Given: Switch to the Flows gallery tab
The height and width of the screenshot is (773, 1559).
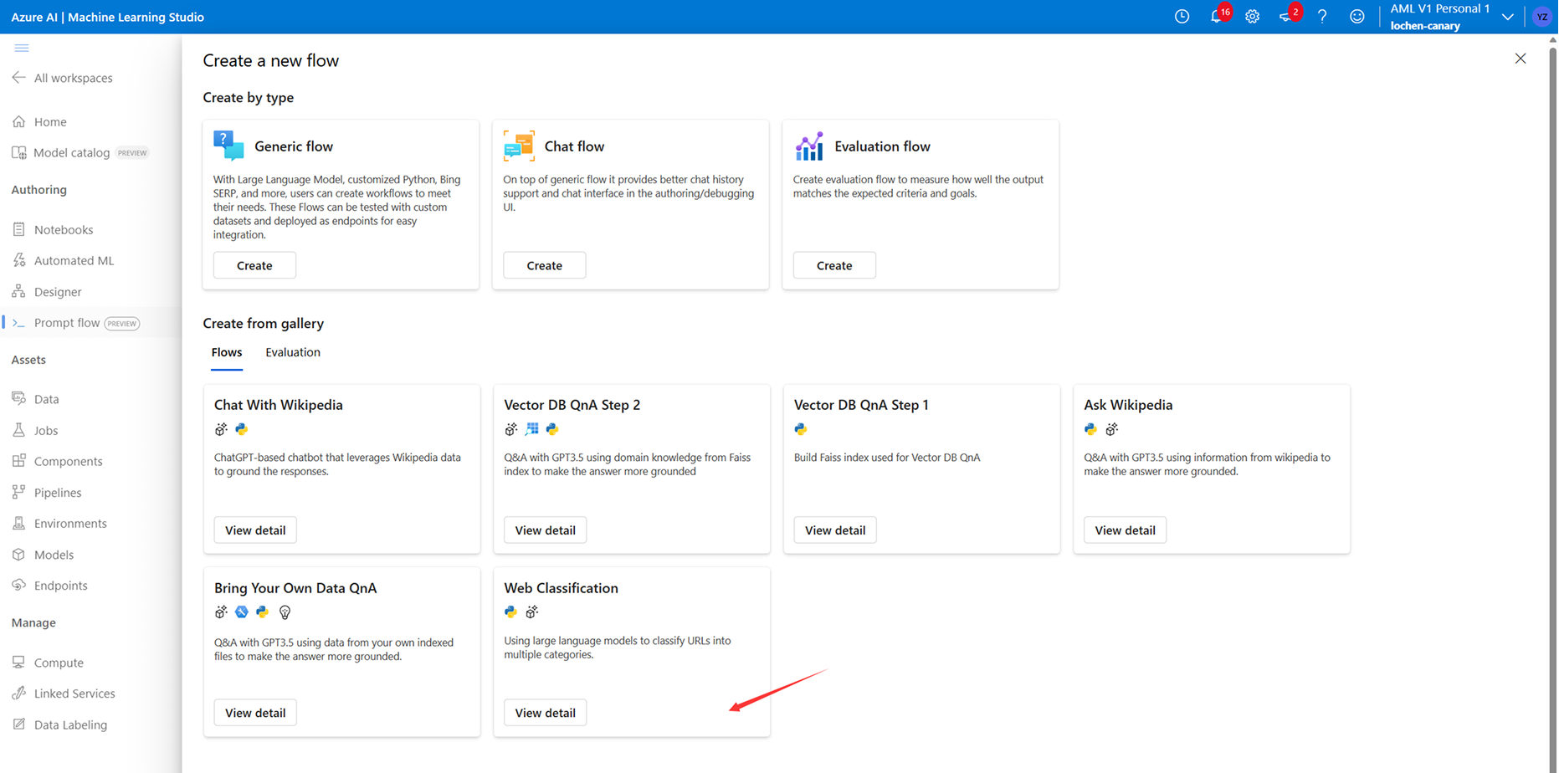Looking at the screenshot, I should click(x=227, y=352).
